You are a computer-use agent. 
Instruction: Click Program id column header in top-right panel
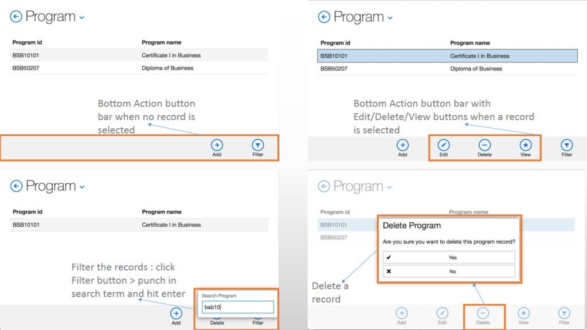click(x=335, y=43)
